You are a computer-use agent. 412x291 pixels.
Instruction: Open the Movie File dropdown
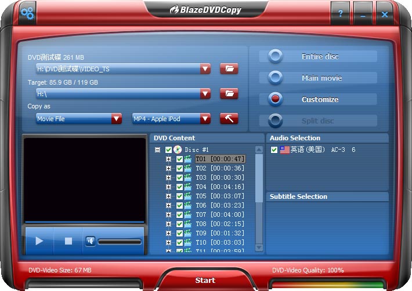click(117, 119)
